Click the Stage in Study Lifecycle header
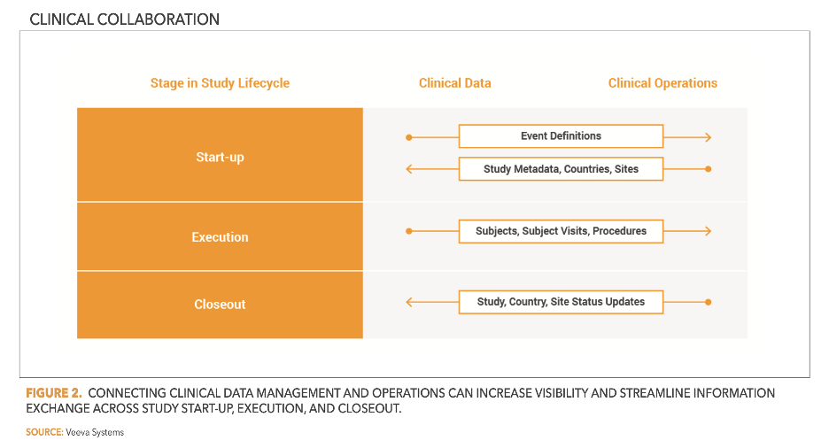The width and height of the screenshot is (829, 448). (x=220, y=83)
